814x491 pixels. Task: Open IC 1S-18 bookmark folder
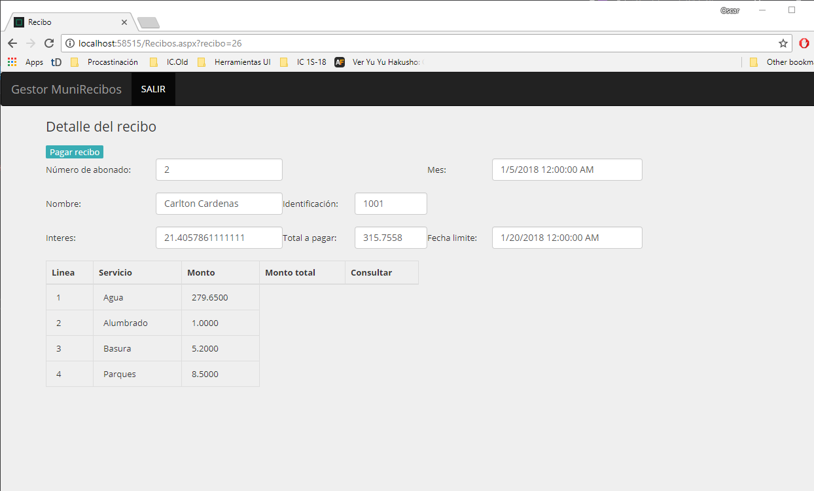click(303, 62)
